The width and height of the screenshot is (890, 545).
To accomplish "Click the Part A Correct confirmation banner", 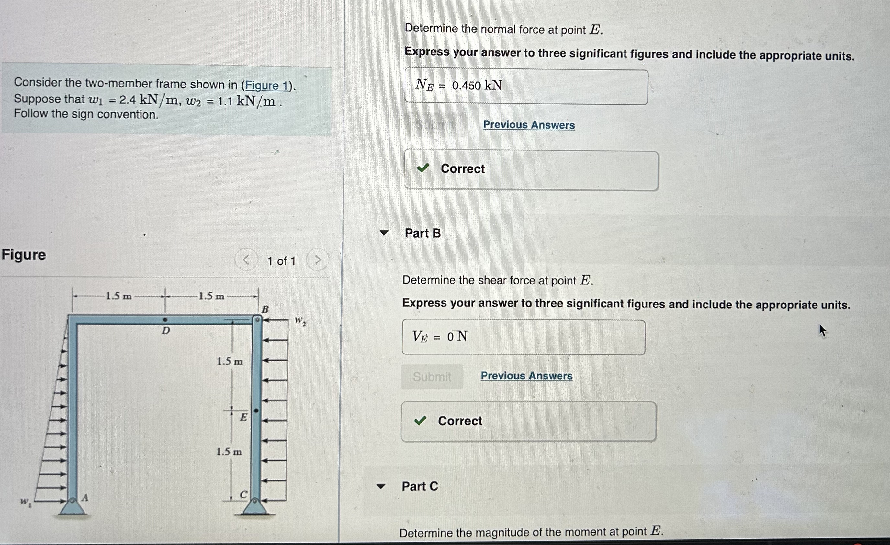I will (x=531, y=169).
